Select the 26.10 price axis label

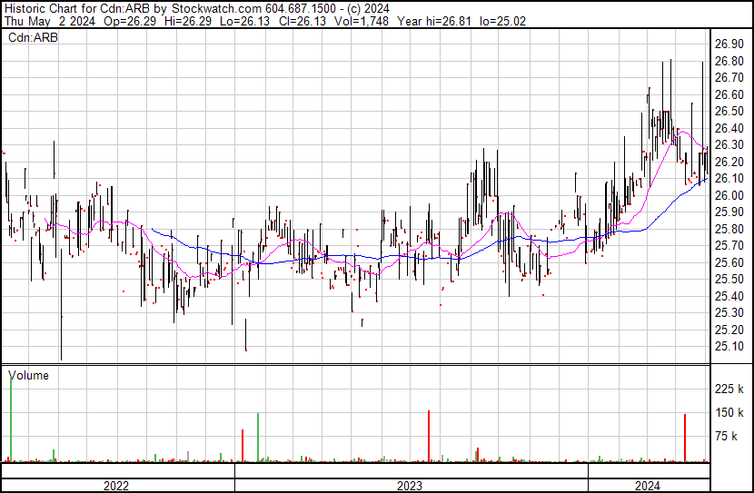pyautogui.click(x=729, y=179)
